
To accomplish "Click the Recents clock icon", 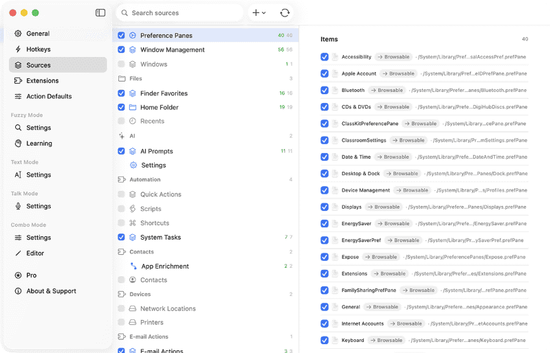I will click(x=133, y=121).
